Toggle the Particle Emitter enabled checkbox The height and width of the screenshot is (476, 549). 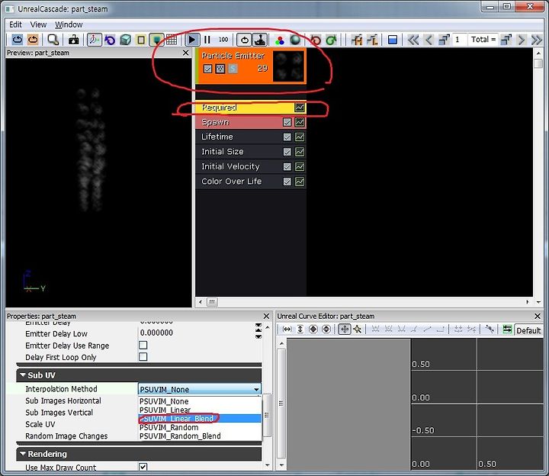[207, 69]
